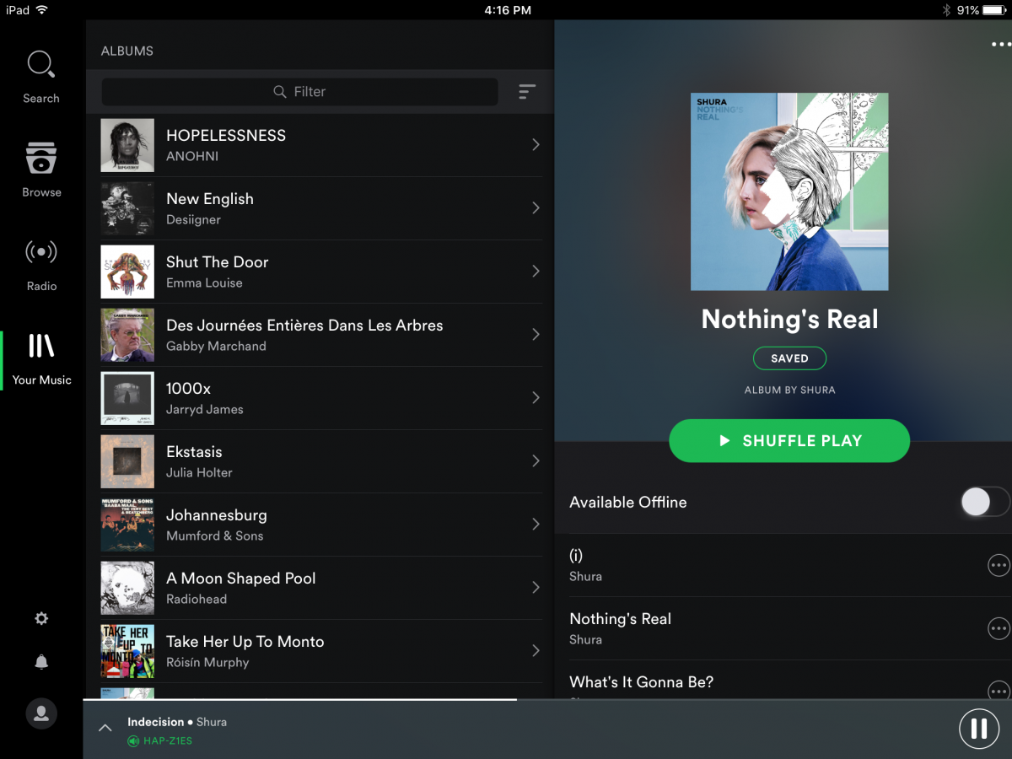
Task: Tap the Take Her Up To Monto thumbnail
Action: pyautogui.click(x=127, y=651)
